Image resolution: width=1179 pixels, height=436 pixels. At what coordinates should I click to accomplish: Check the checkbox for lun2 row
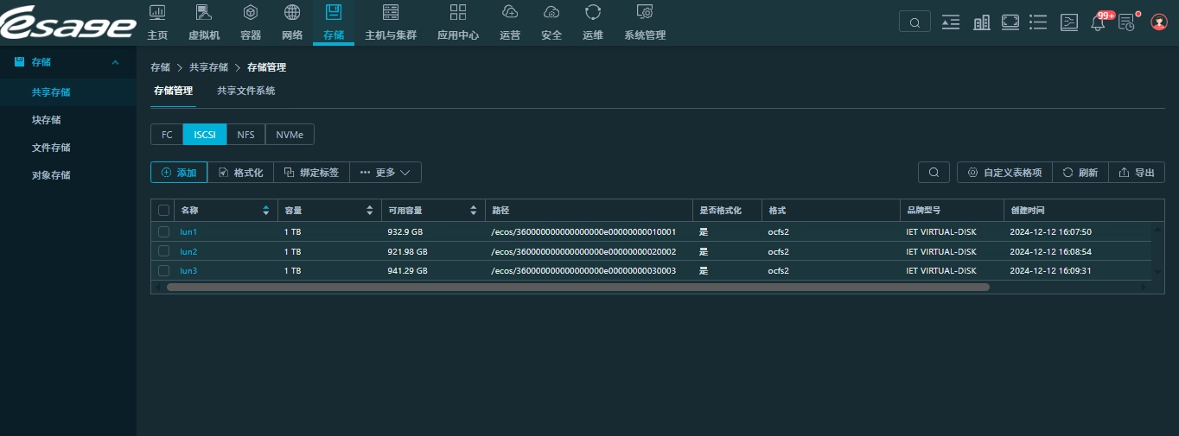pyautogui.click(x=164, y=251)
